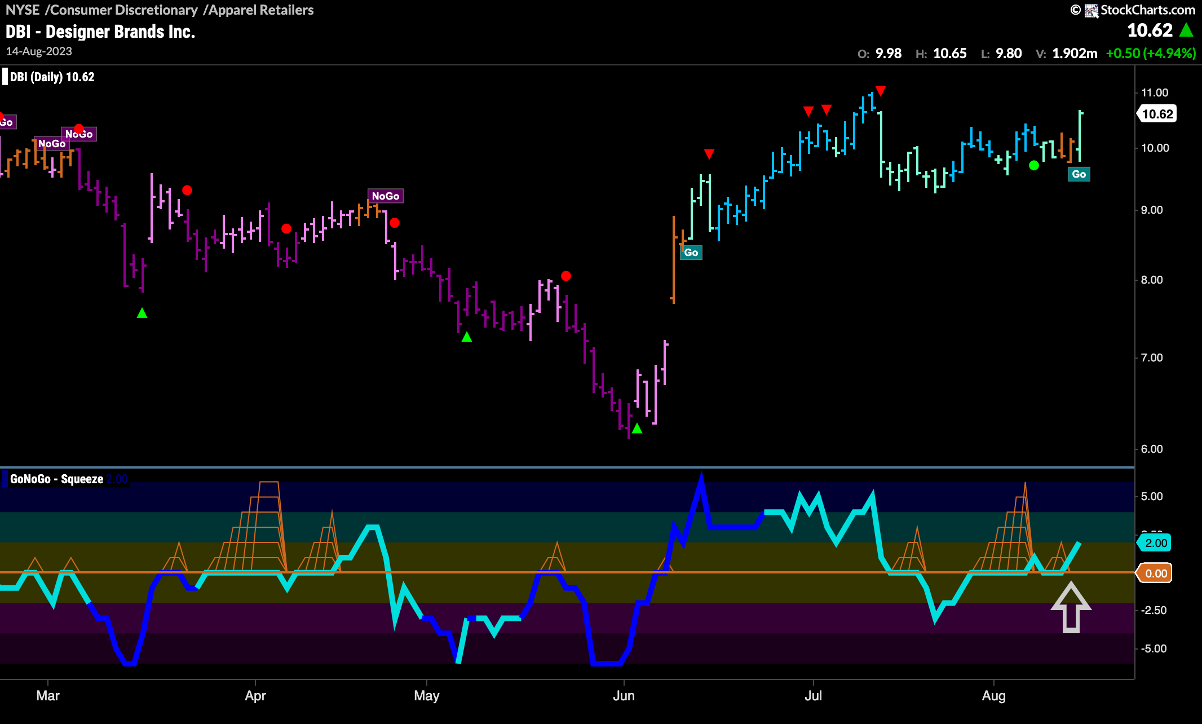This screenshot has height=724, width=1202.
Task: Click the 11.00 price axis label
Action: tap(1155, 92)
